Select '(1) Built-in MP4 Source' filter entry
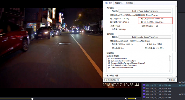Viewport: 185px width, 100px height. [x=117, y=59]
